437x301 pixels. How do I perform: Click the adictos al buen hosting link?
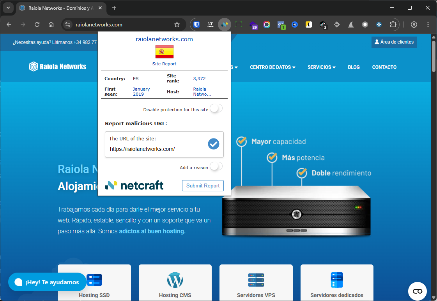[x=152, y=231]
